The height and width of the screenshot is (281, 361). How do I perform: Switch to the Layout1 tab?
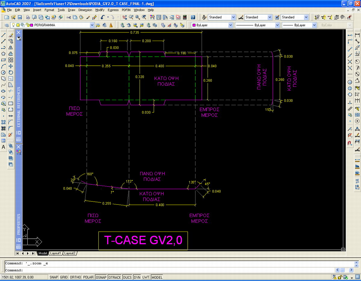tap(55, 253)
